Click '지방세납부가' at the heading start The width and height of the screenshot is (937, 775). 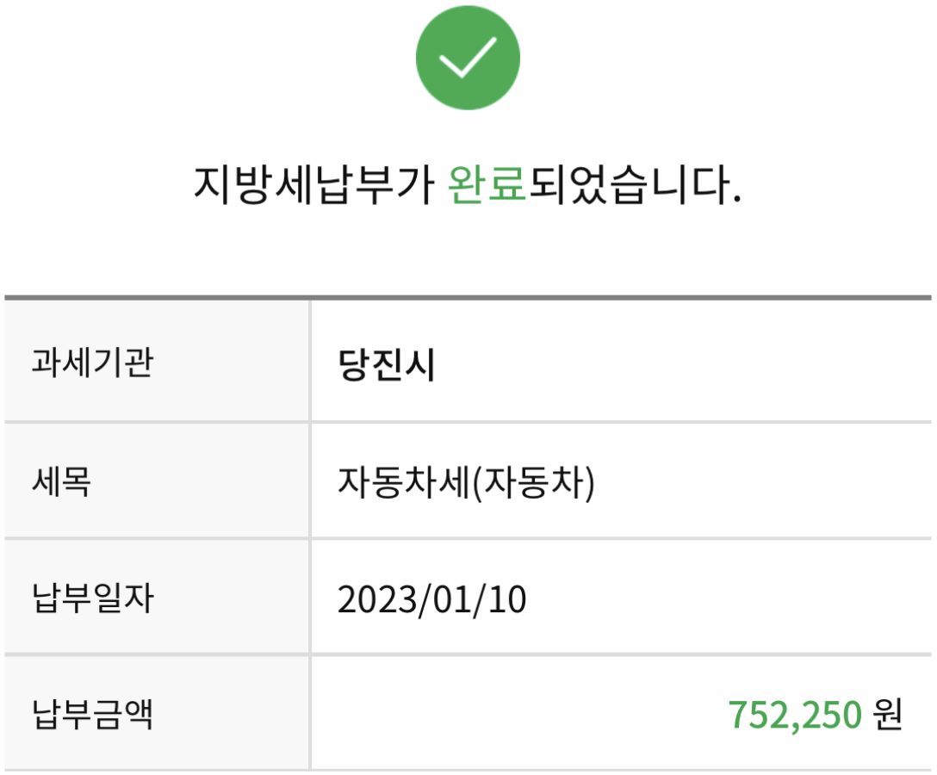click(x=313, y=184)
